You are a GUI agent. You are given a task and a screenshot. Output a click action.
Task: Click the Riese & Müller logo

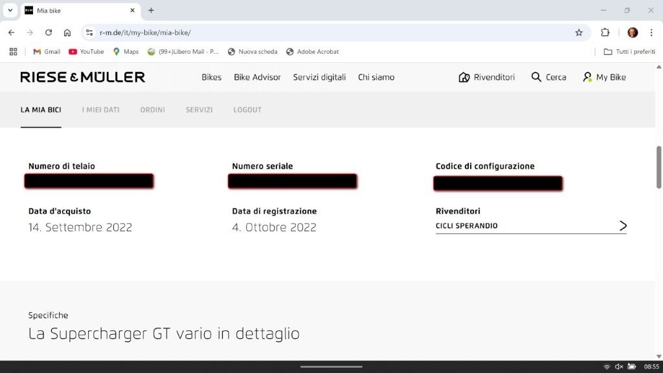pyautogui.click(x=82, y=77)
